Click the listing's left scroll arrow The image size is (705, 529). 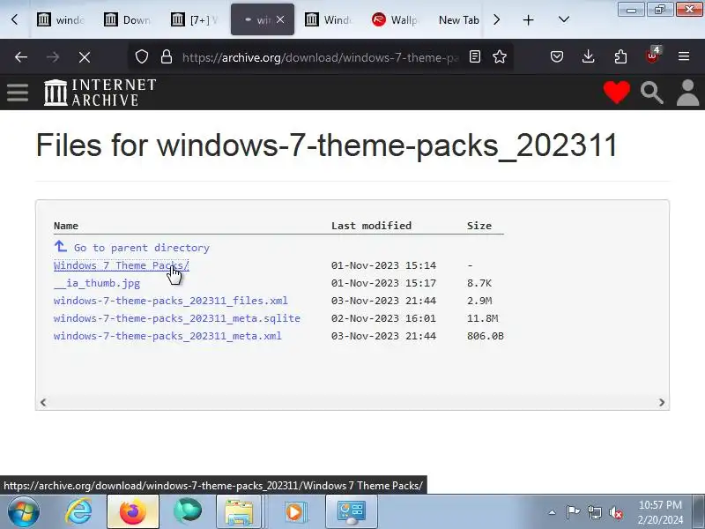point(43,402)
